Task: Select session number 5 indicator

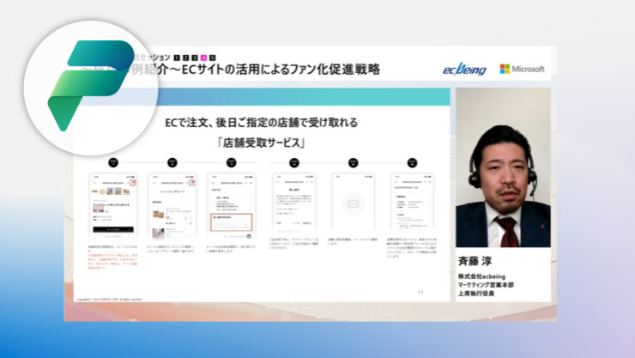Action: point(212,58)
